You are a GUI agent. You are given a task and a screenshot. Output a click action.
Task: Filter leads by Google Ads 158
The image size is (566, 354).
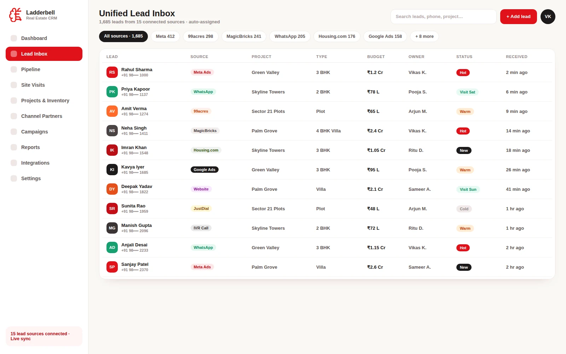tap(385, 36)
